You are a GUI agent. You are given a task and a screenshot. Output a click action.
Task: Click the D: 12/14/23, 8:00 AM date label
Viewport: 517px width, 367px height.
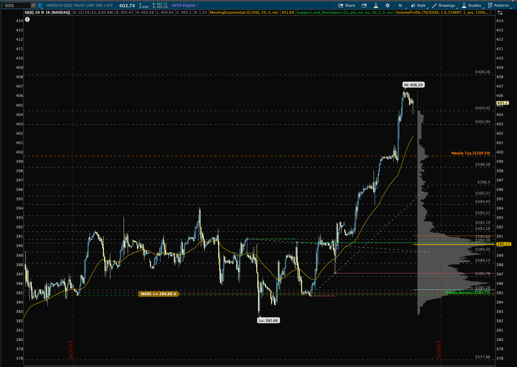click(x=93, y=12)
